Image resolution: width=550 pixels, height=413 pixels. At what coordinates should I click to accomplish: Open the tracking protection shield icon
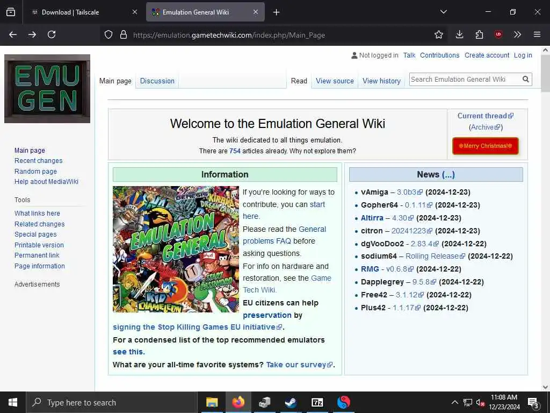tap(108, 35)
